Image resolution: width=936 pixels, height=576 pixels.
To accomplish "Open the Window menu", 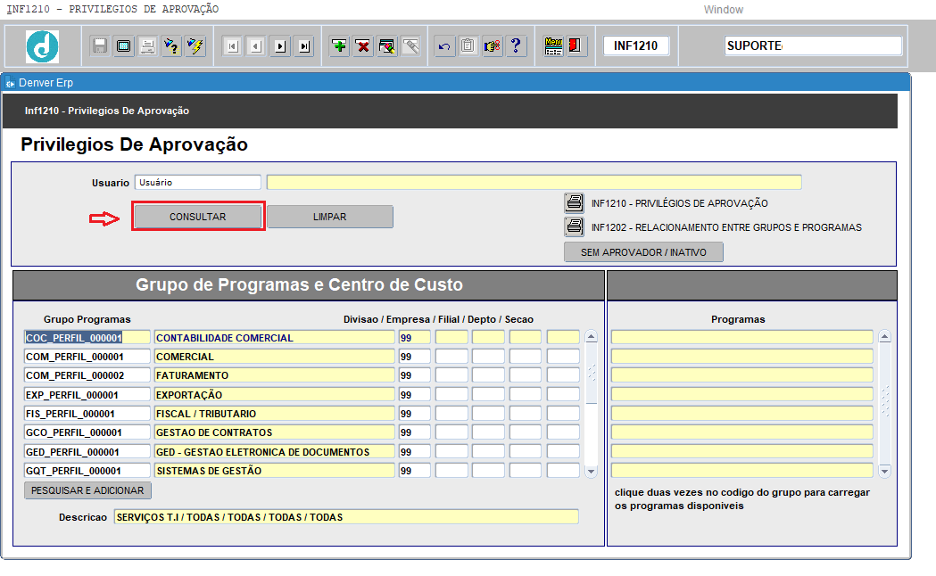I will click(723, 10).
